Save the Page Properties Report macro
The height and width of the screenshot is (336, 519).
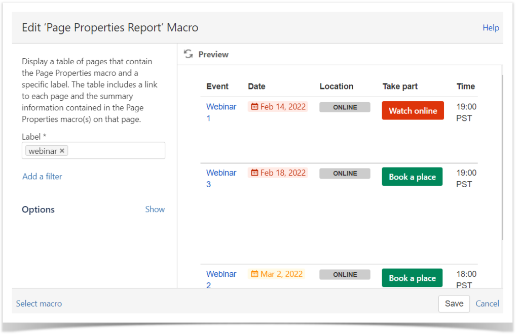tap(454, 304)
